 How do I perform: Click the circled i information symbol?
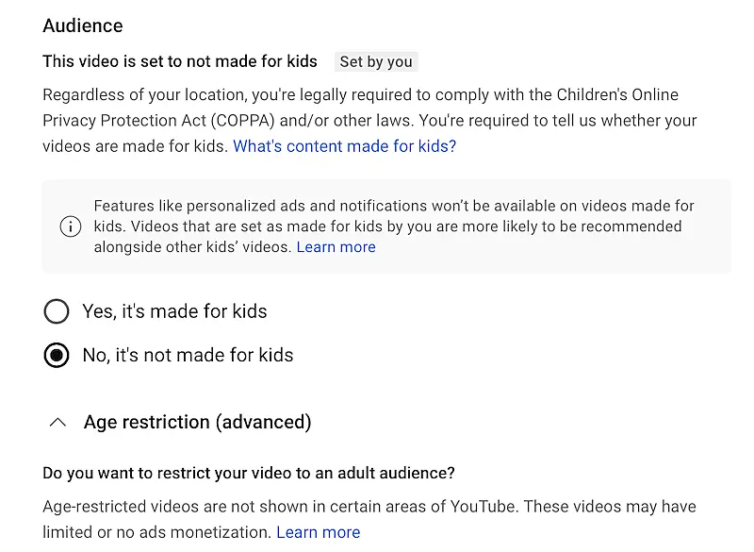coord(71,226)
